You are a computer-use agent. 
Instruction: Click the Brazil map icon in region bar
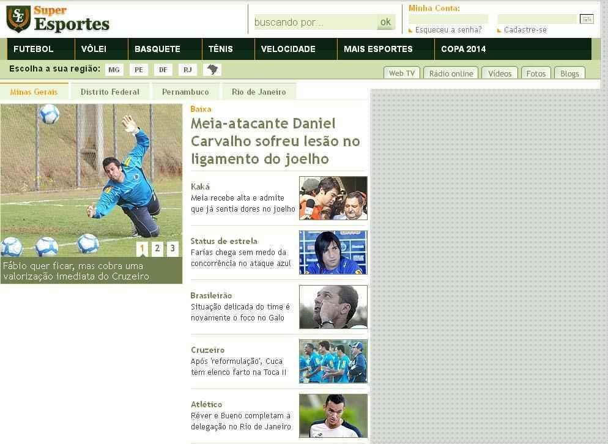(x=213, y=70)
